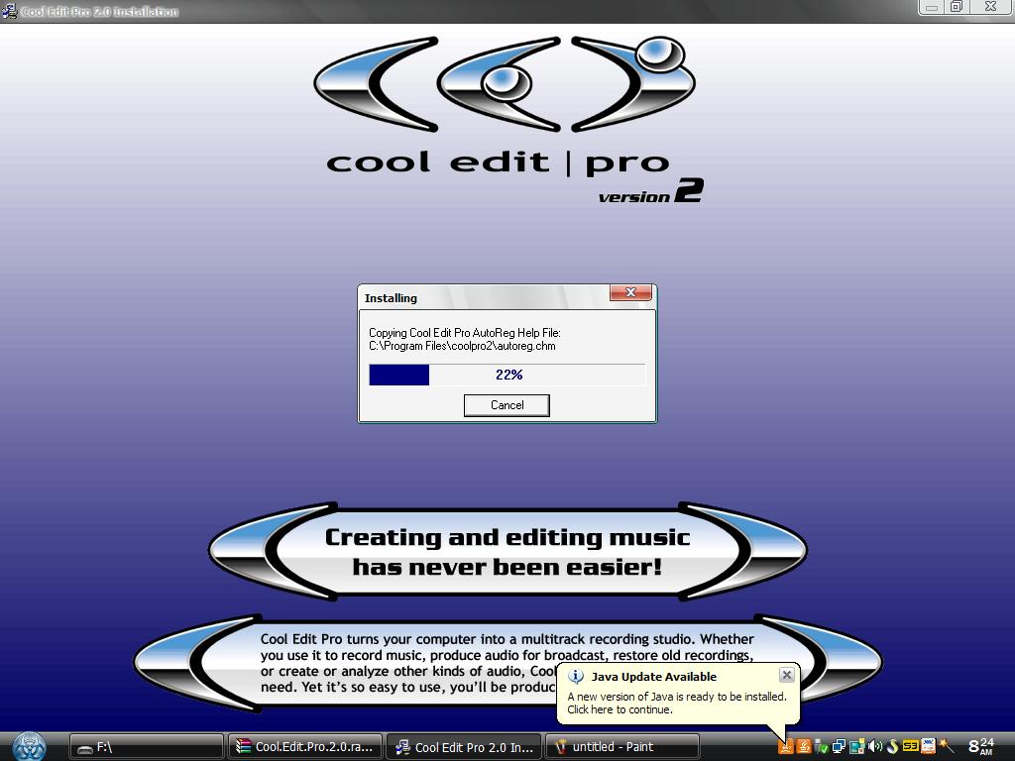The height and width of the screenshot is (761, 1015).
Task: Click the Java info icon in the balloon
Action: coord(576,676)
